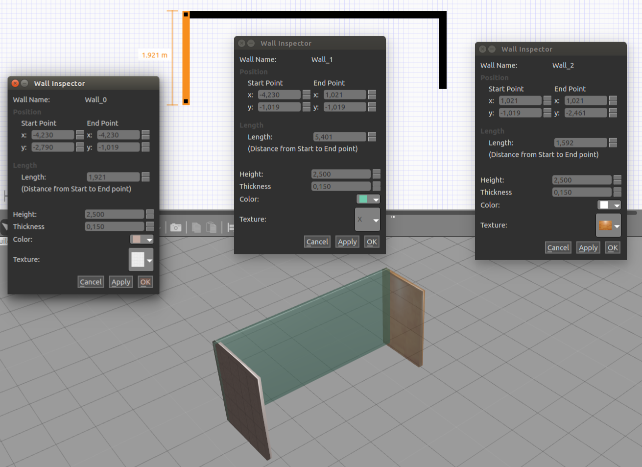Open the white Color dropdown in Wall_2 inspector
This screenshot has width=642, height=467.
609,205
